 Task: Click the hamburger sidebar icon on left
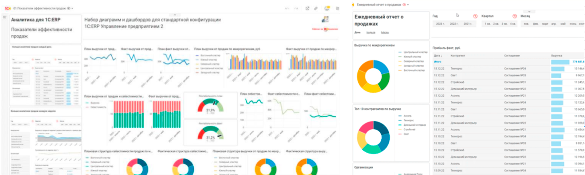coord(4,17)
